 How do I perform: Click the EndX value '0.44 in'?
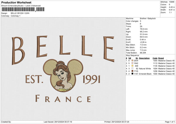[143, 39]
